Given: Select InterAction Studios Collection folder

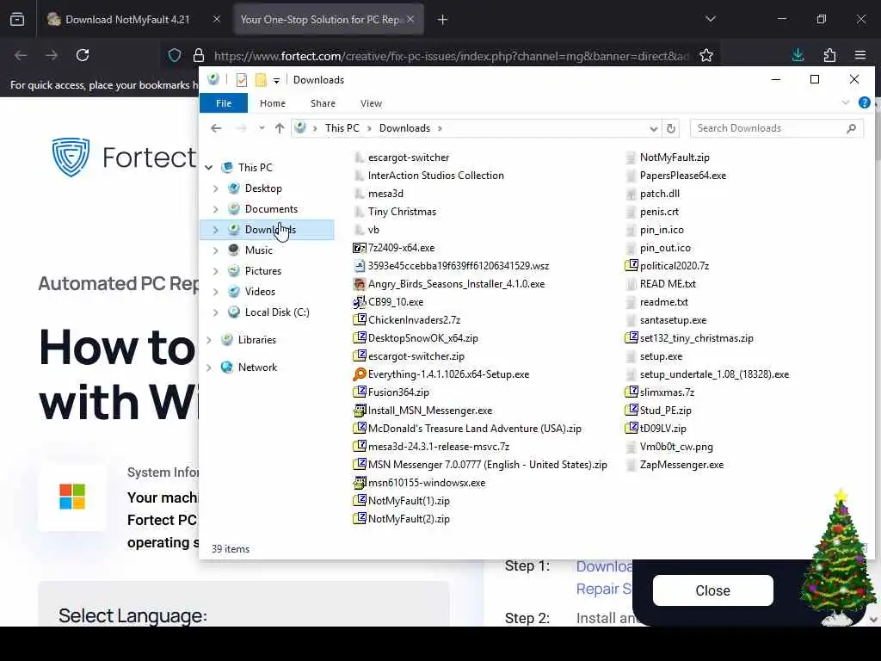Looking at the screenshot, I should tap(428, 176).
